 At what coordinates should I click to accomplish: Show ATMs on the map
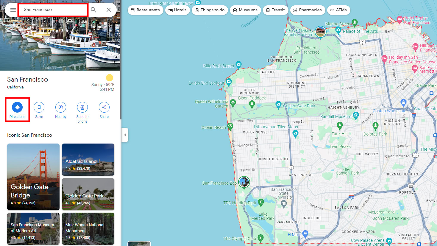click(339, 10)
